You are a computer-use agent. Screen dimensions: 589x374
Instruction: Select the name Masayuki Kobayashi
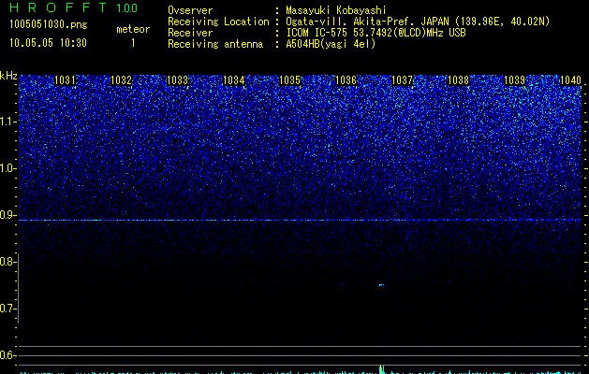336,10
